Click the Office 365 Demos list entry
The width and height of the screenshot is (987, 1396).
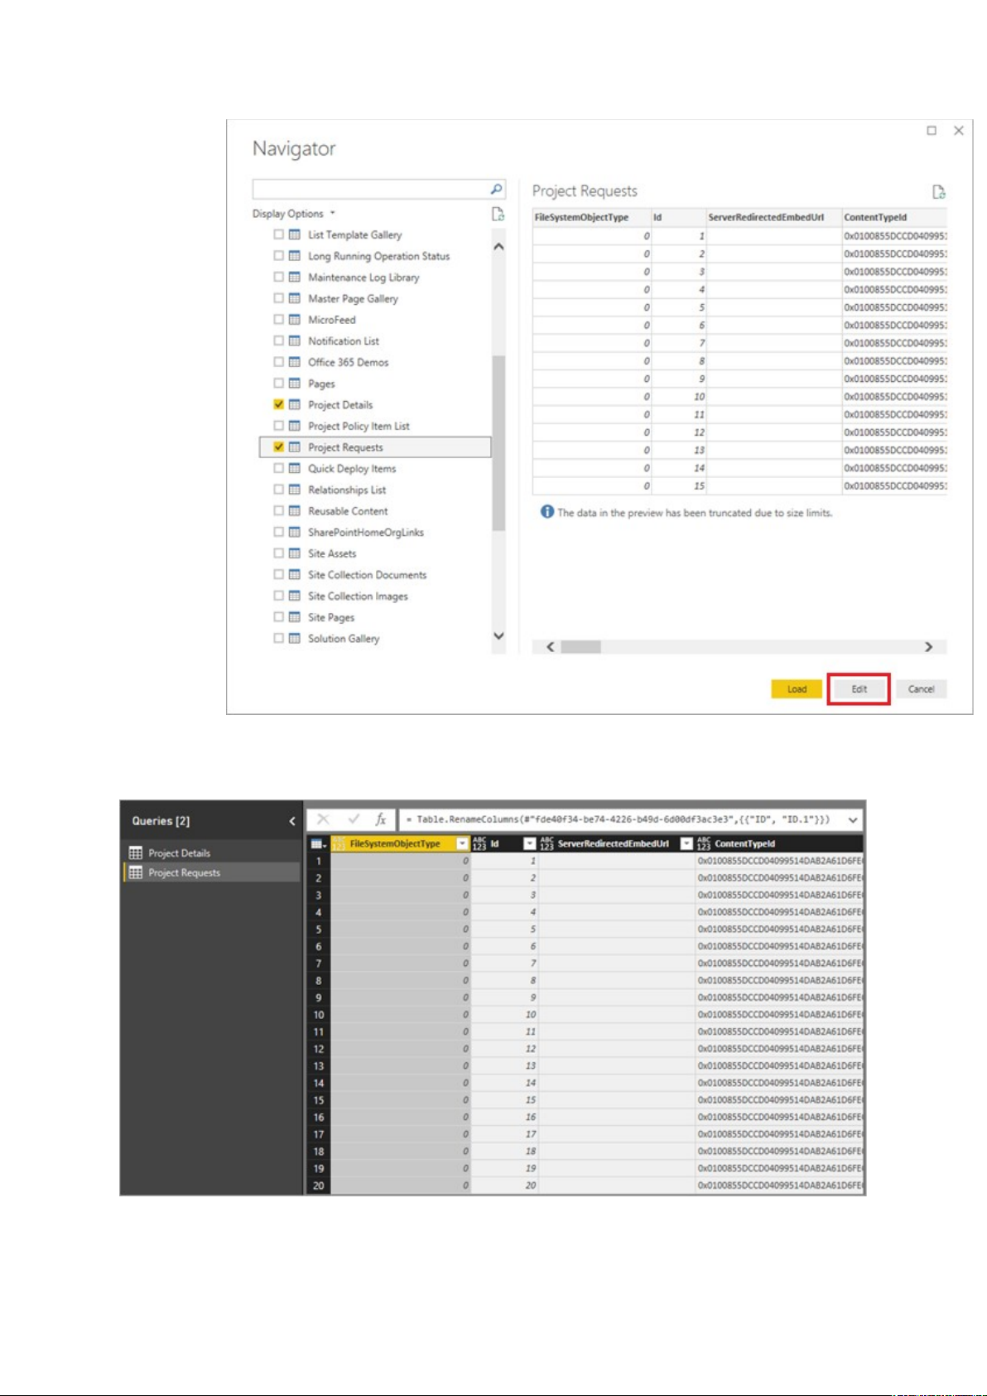[x=348, y=362]
